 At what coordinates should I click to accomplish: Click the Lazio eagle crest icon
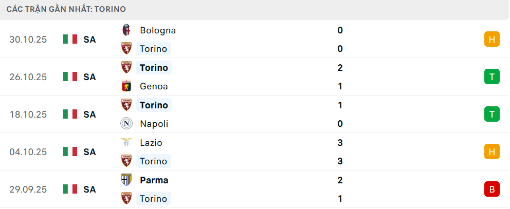point(126,143)
